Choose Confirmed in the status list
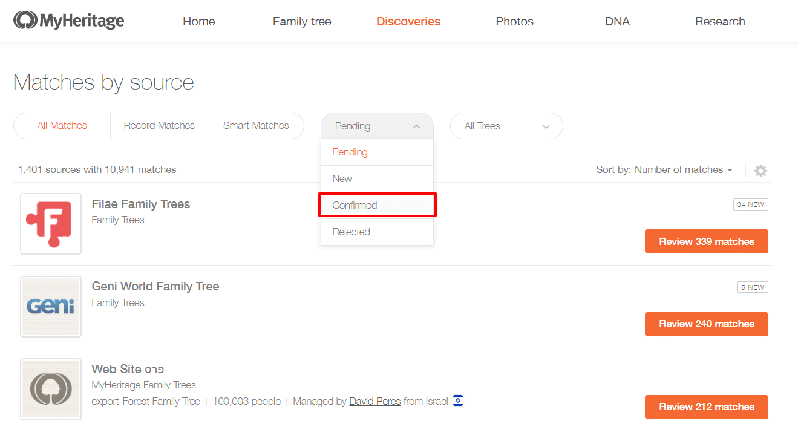This screenshot has width=798, height=438. coord(377,205)
